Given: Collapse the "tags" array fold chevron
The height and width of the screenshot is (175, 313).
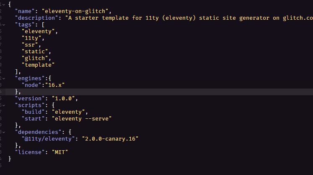Looking at the screenshot, I should (4, 25).
